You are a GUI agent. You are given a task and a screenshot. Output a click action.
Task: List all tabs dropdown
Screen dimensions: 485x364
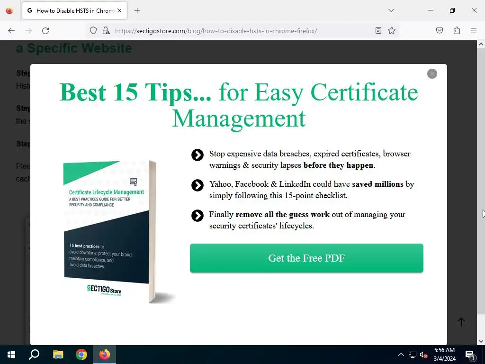point(391,10)
